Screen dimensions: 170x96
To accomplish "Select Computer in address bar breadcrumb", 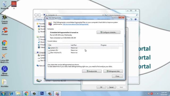I will point(51,15).
